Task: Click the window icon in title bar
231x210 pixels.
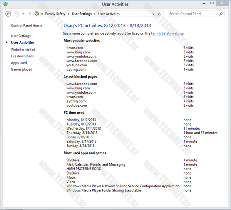Action: coord(5,4)
